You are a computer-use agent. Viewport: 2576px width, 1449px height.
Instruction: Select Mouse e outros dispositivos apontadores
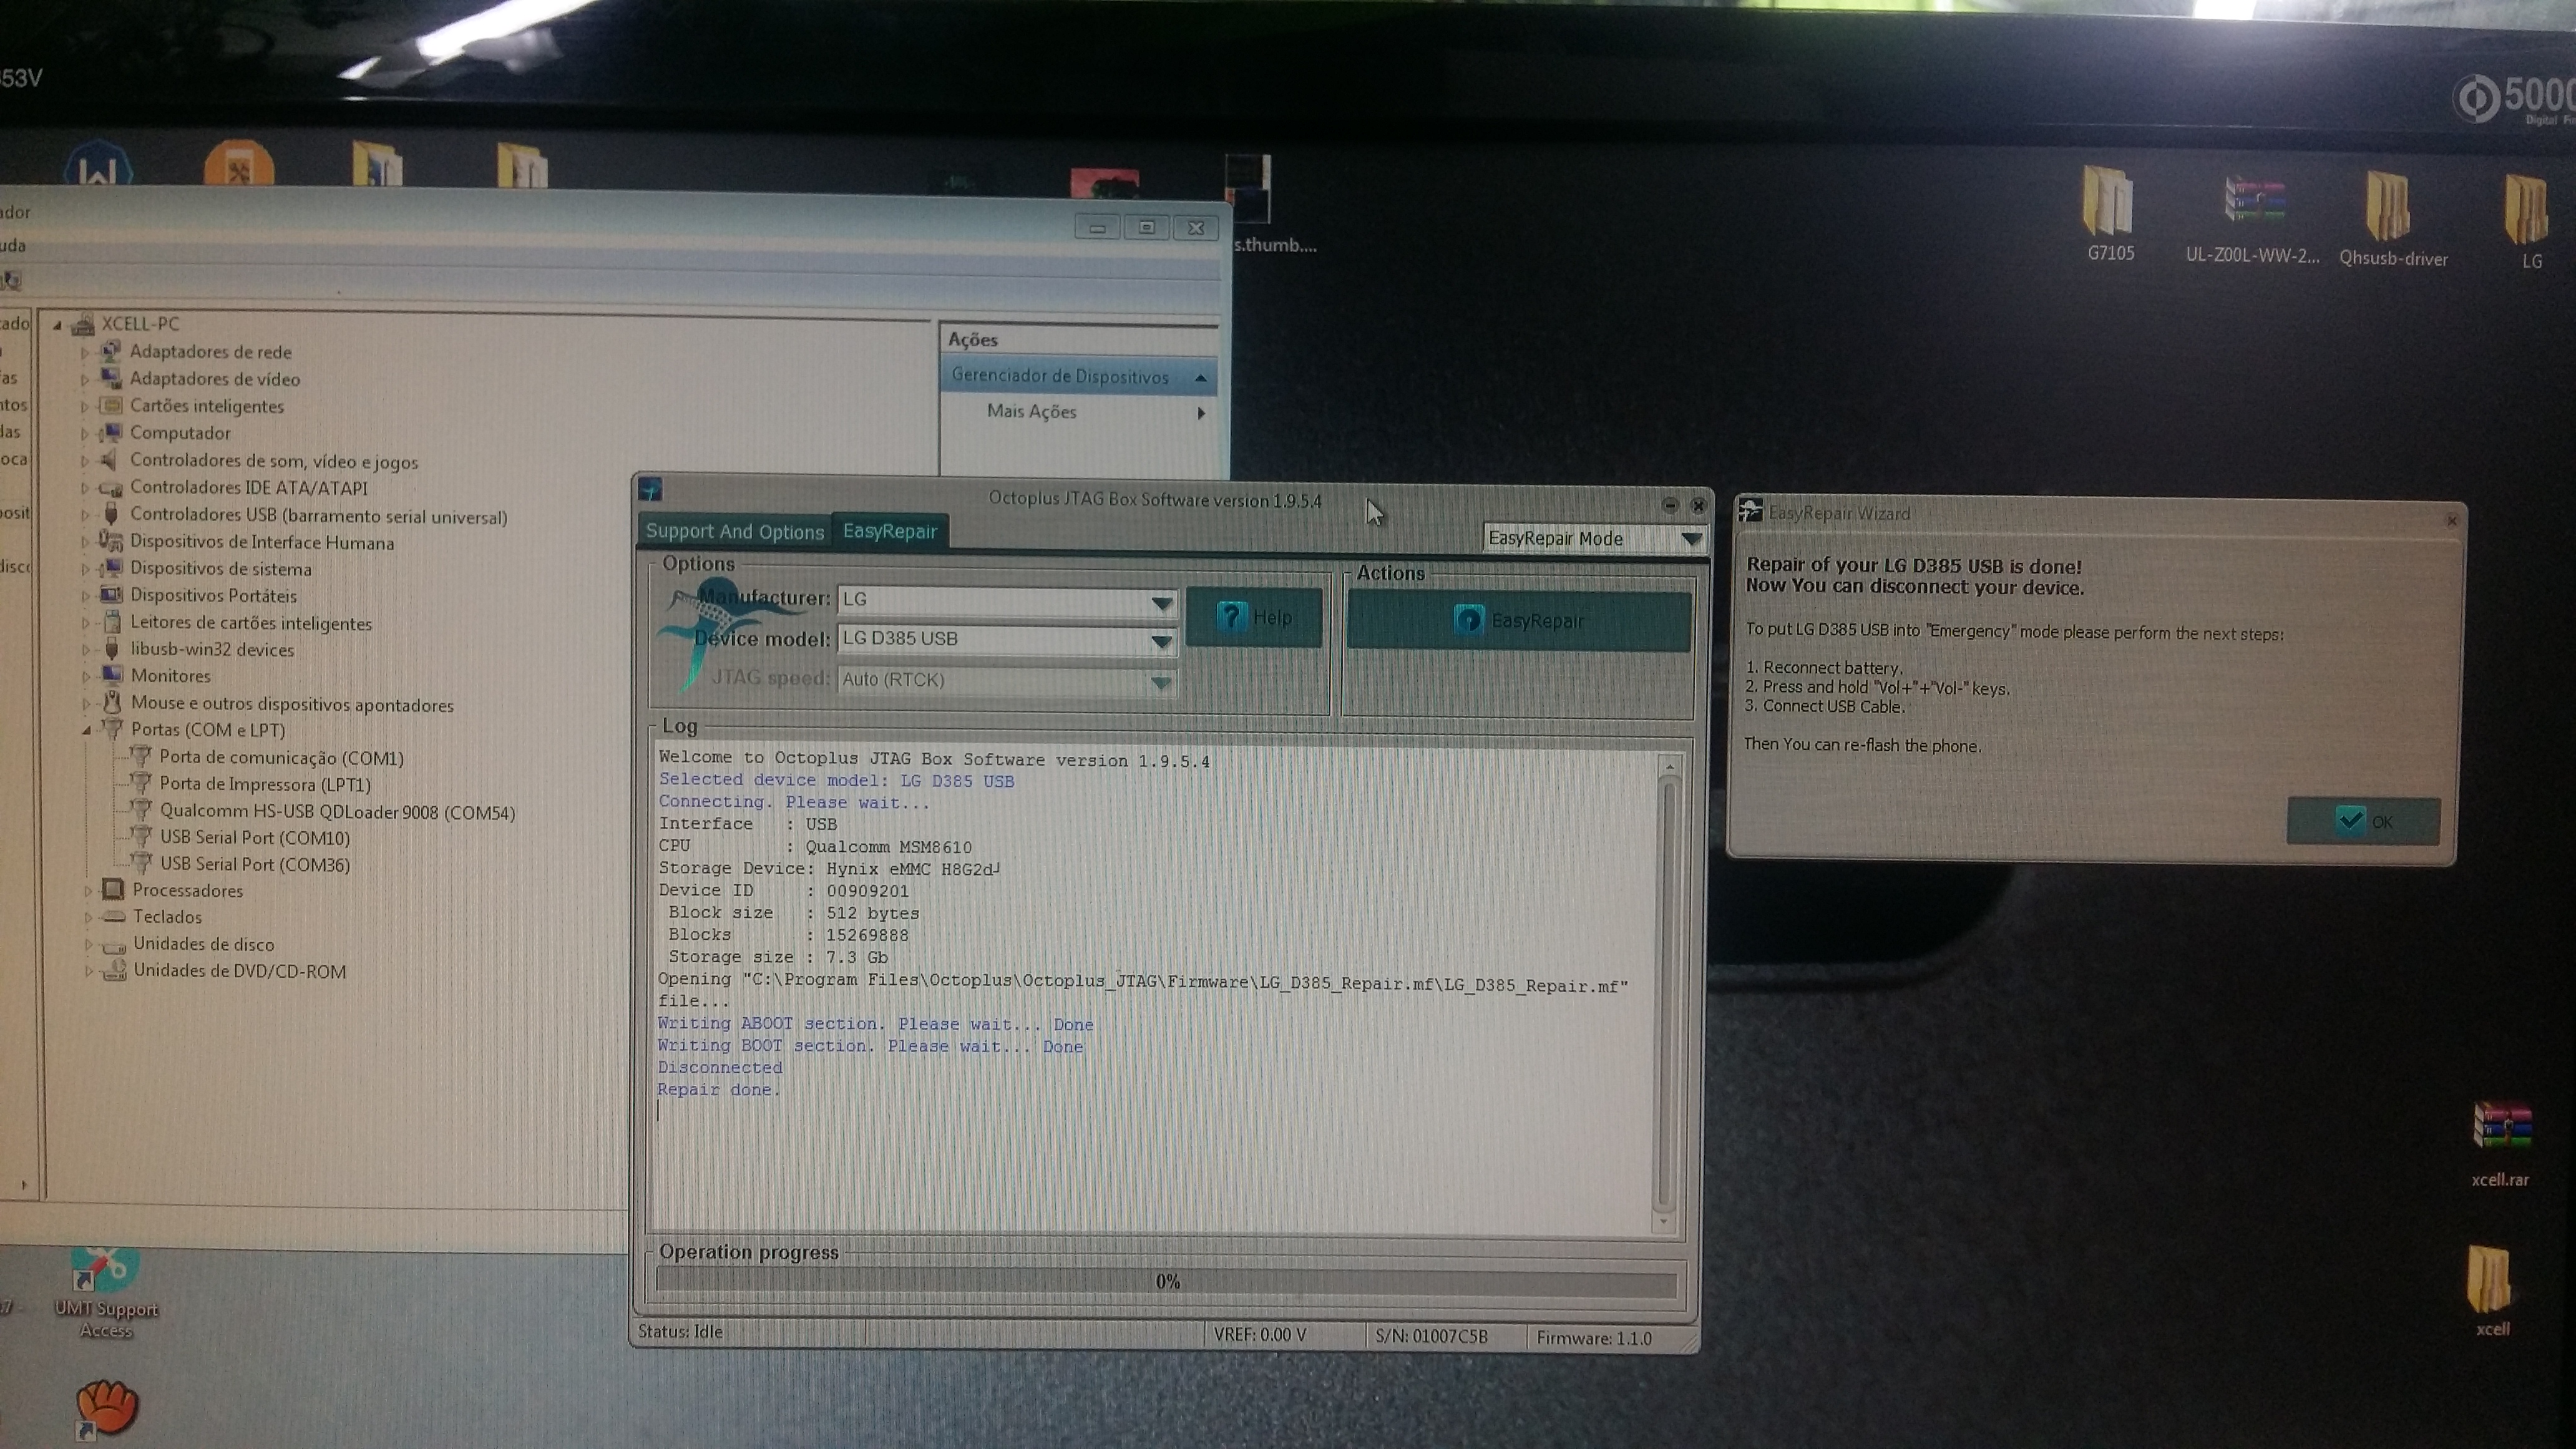pyautogui.click(x=292, y=704)
